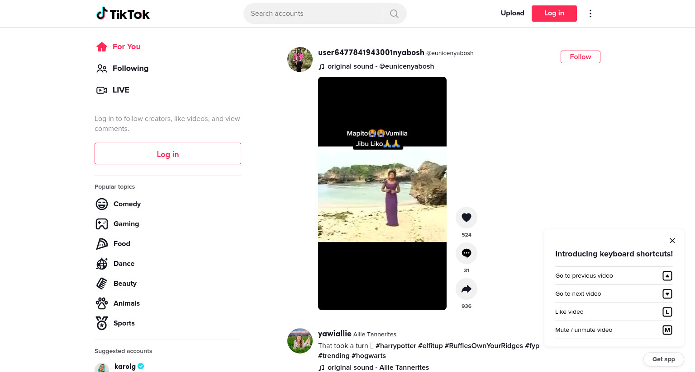Click the TikTok logo

tap(123, 14)
